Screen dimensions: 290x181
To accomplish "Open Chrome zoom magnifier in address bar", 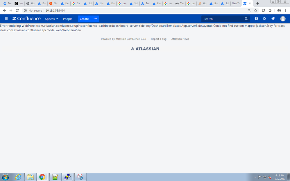I will [249, 10].
